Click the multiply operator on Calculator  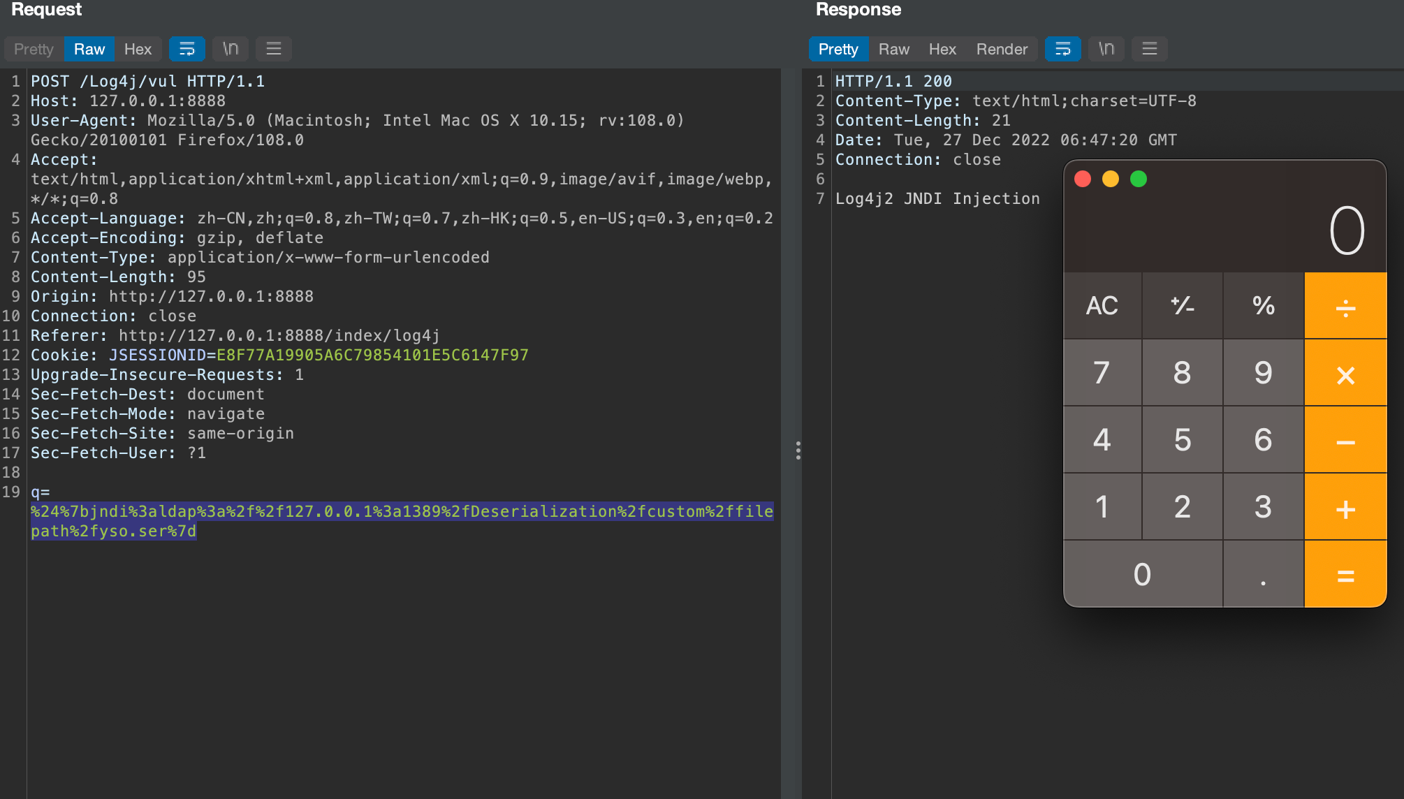pos(1345,374)
